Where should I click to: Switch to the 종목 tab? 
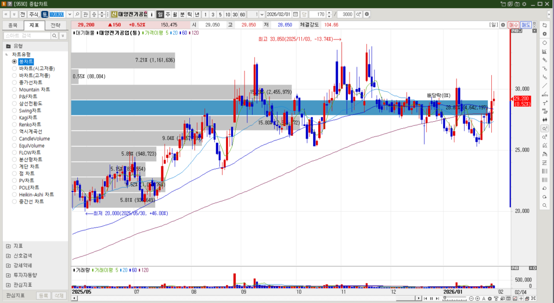pos(13,25)
